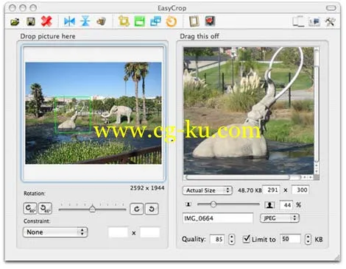
Task: Rotate 90 degrees clockwise button
Action: pyautogui.click(x=30, y=209)
